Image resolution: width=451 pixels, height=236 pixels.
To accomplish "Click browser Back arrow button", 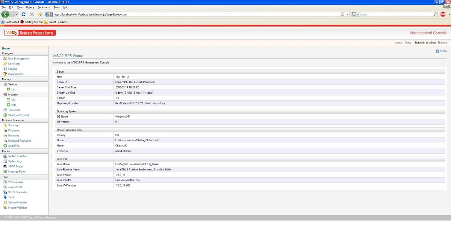I will 5,14.
